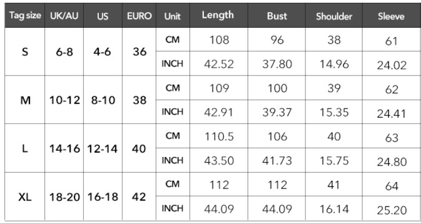Select the XL tag size cell
Screen dimensions: 421x223
pos(25,197)
